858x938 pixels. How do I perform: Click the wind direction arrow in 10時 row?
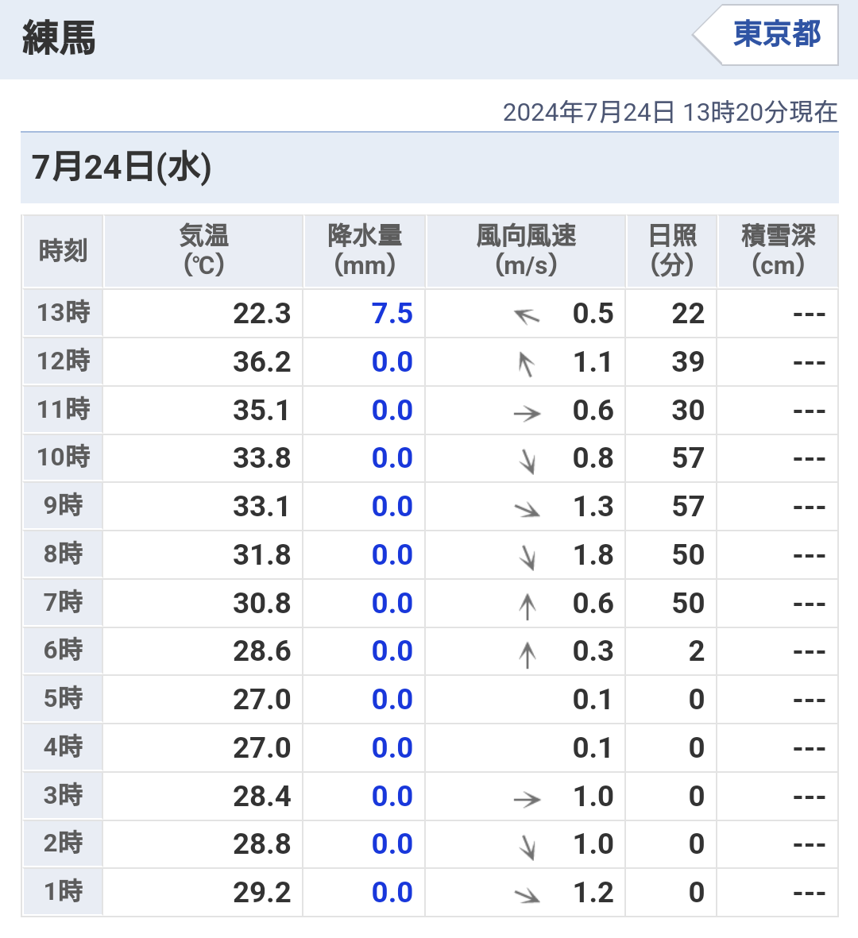point(527,461)
